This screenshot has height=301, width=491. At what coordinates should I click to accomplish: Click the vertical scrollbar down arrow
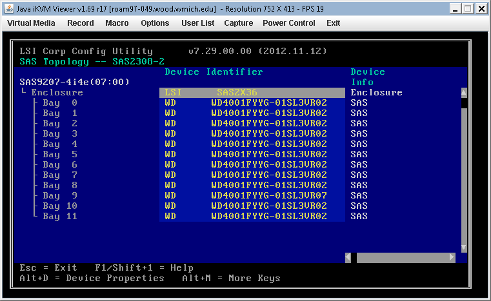[464, 248]
